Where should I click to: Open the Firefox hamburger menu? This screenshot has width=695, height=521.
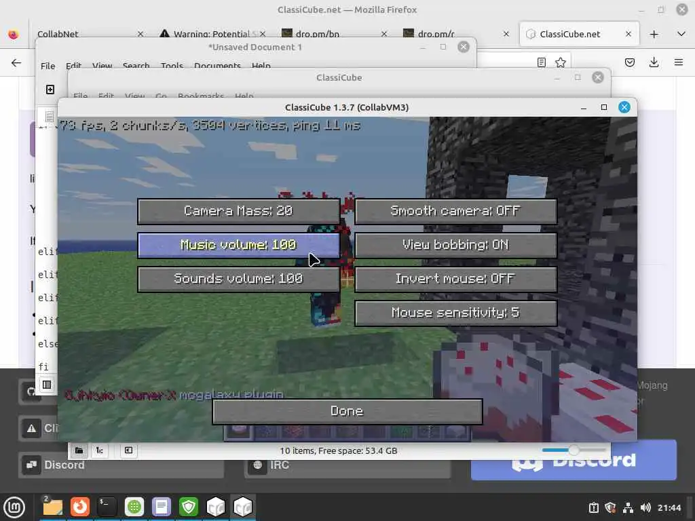pyautogui.click(x=678, y=62)
